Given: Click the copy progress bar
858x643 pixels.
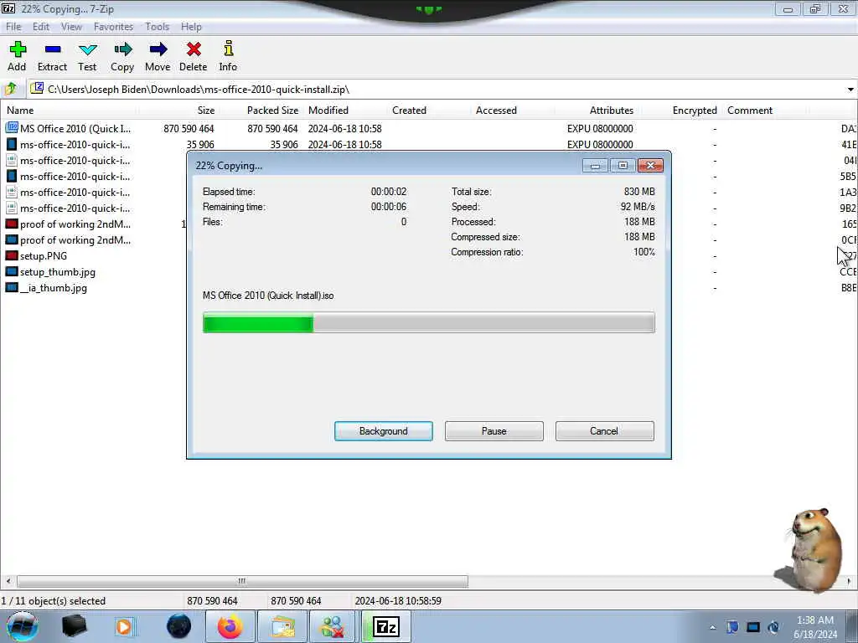Looking at the screenshot, I should (x=428, y=322).
